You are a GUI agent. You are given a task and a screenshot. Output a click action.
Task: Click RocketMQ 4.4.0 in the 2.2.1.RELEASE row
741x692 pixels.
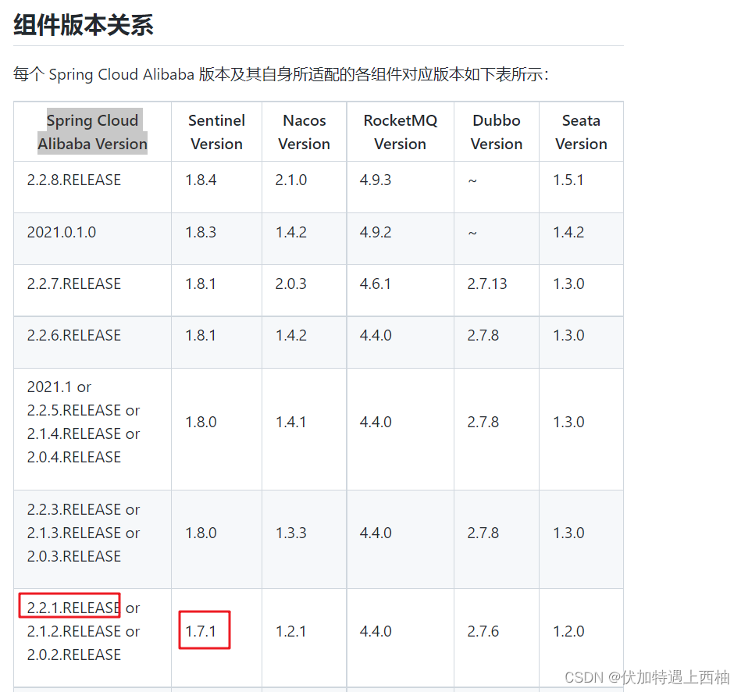coord(376,632)
